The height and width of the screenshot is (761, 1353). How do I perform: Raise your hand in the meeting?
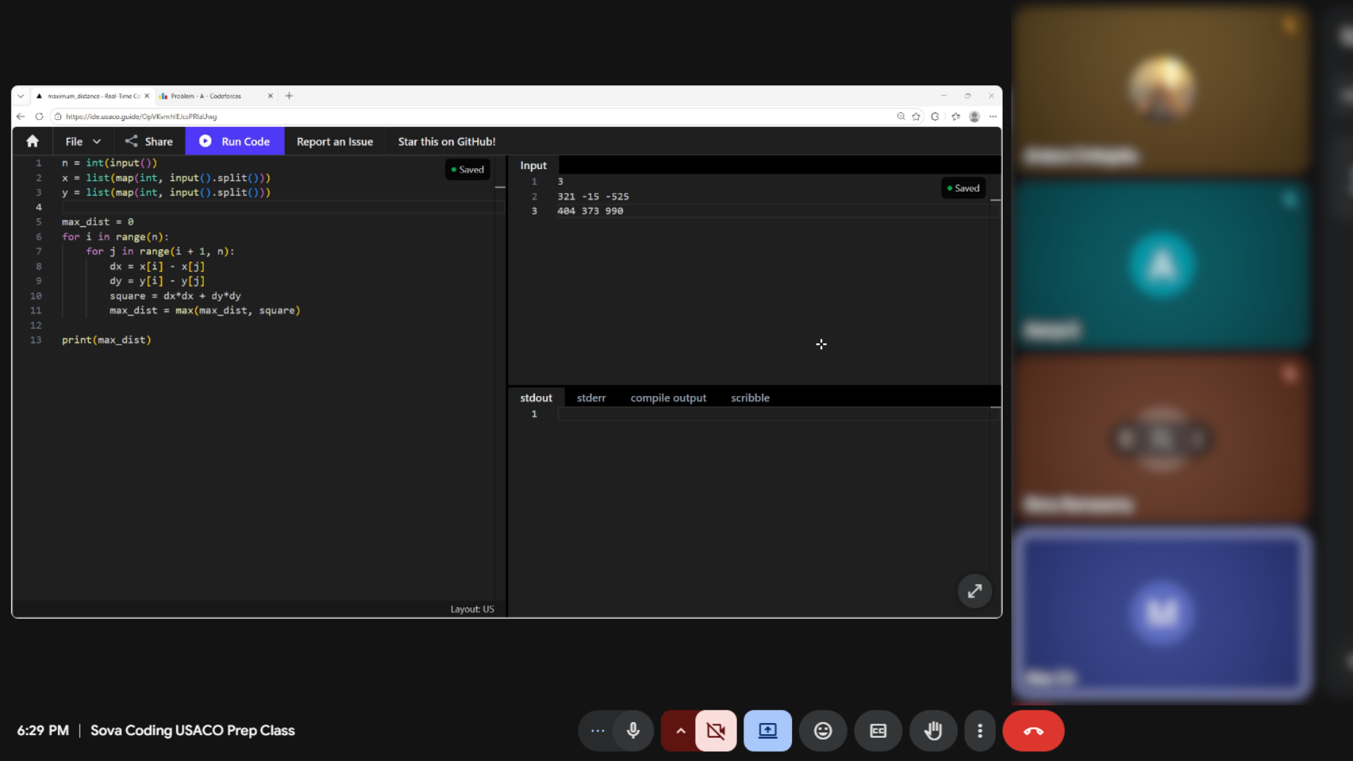click(932, 731)
